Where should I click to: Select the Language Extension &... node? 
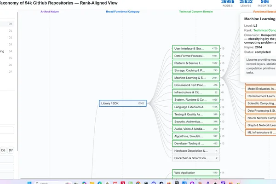196,107
